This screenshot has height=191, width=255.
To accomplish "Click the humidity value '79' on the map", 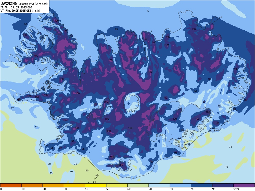I will pos(49,164).
